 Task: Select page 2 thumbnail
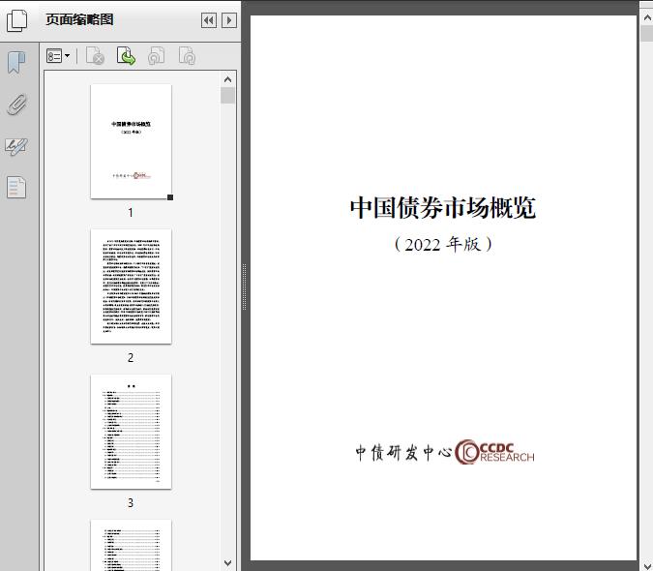tap(131, 286)
